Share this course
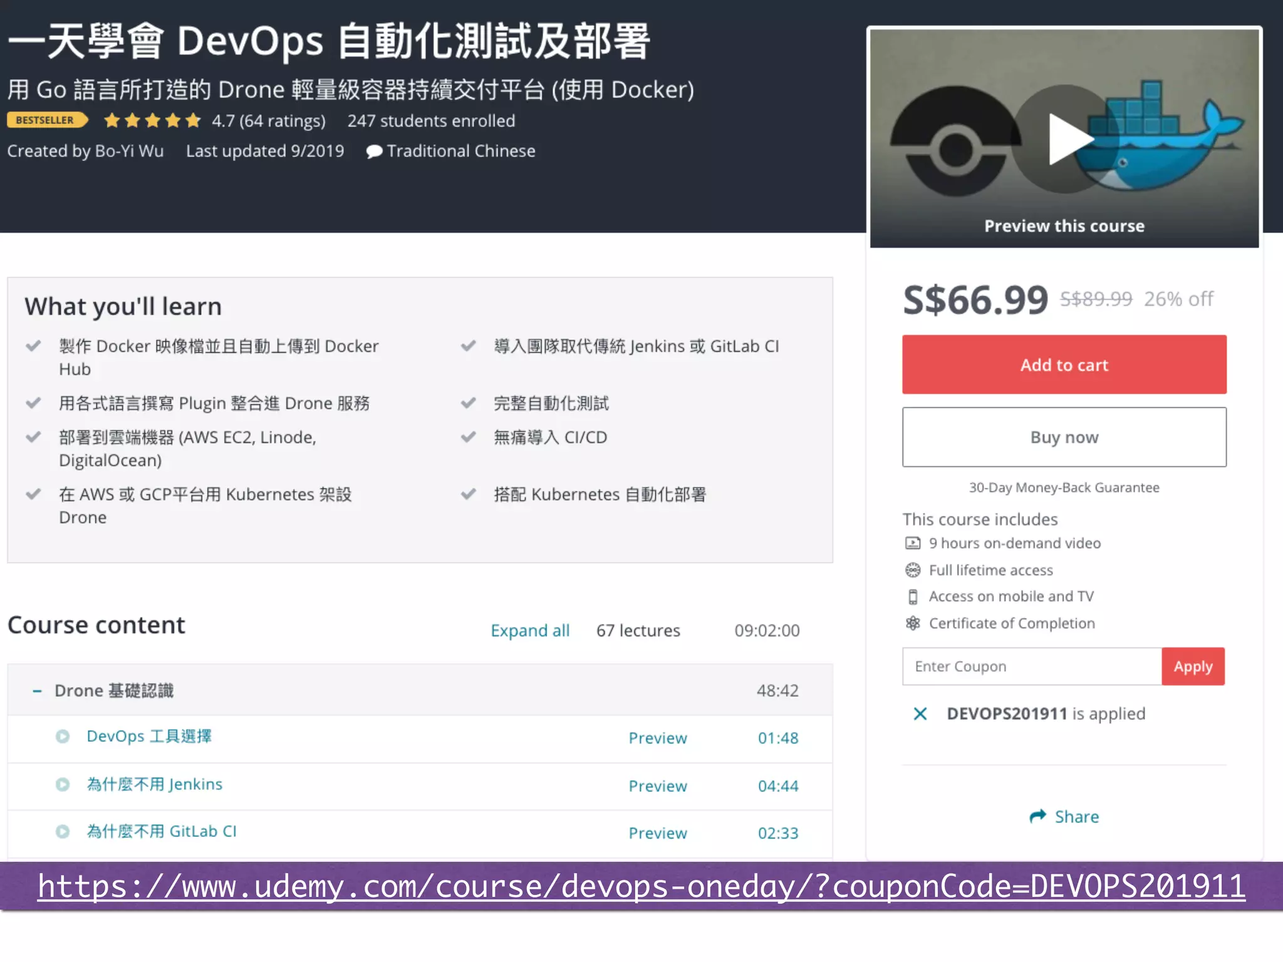Screen dimensions: 1283x962 tap(1064, 817)
